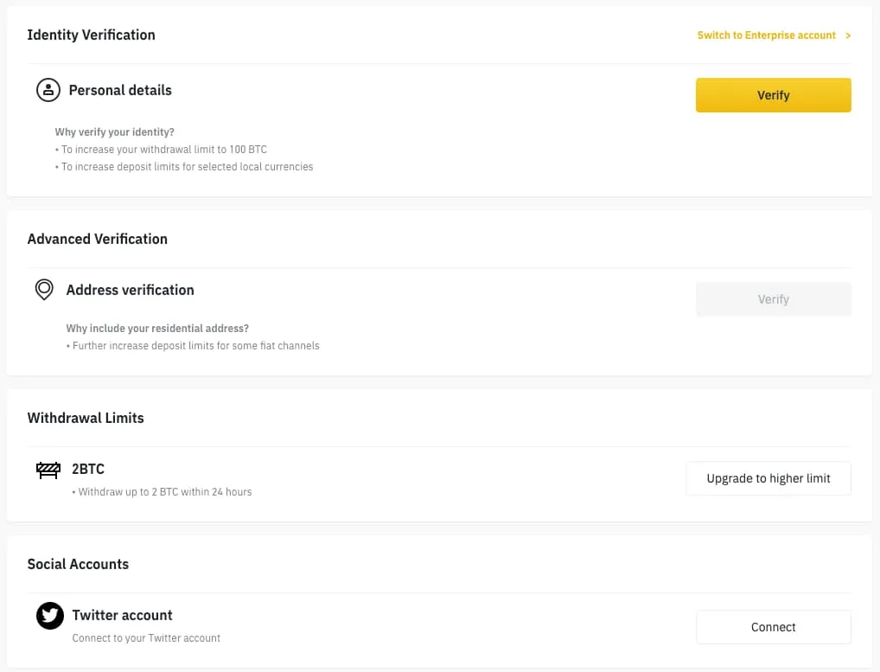Click the 2BTC limit label
Viewport: 880px width, 672px height.
88,469
